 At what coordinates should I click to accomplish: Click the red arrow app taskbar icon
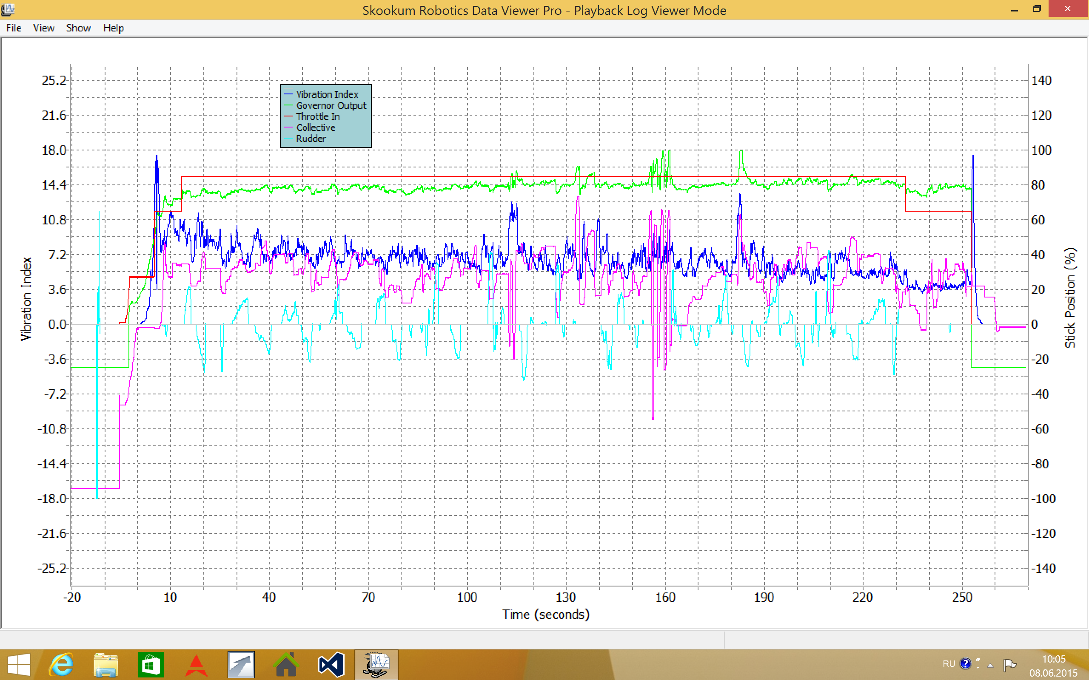click(196, 664)
